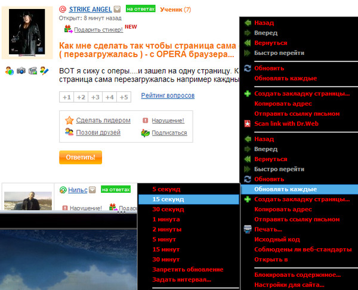358x290 pixels.
Task: Click the 'Подписаться' link
Action: [169, 132]
